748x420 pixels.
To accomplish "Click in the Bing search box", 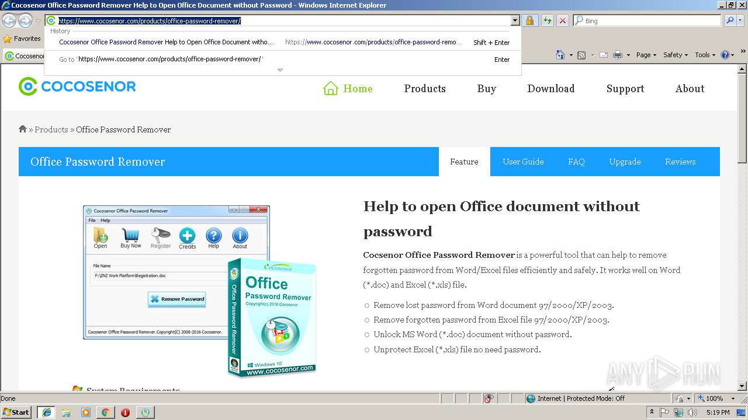I will pos(647,20).
